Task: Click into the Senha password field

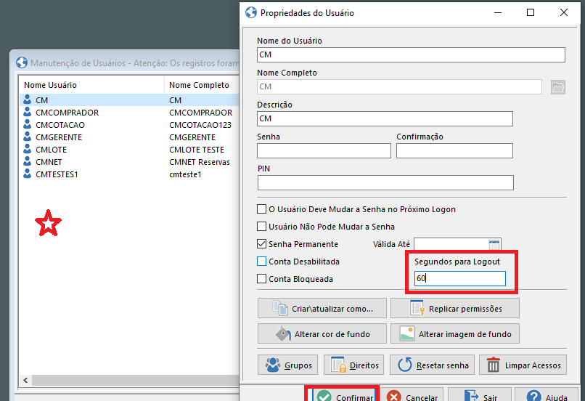Action: (324, 151)
